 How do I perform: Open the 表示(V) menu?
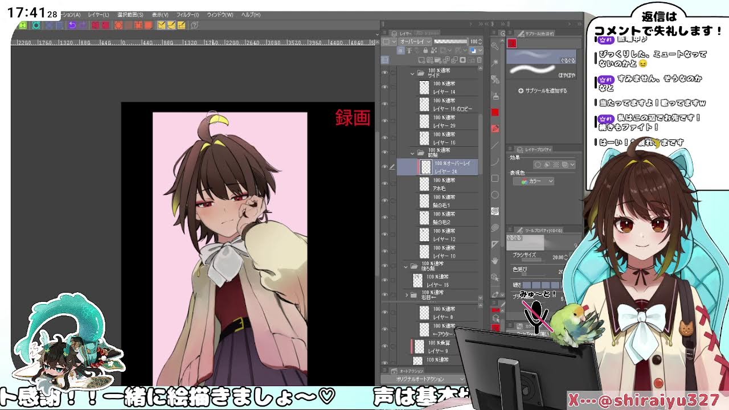160,14
